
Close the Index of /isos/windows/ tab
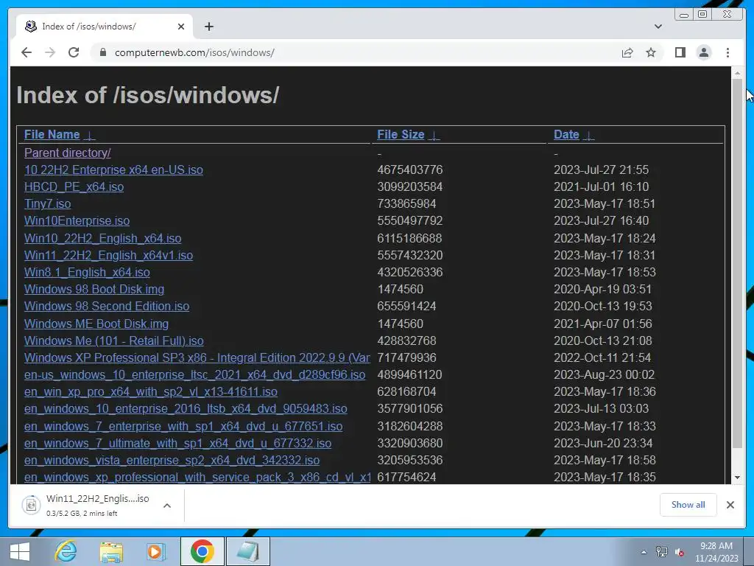coord(181,27)
